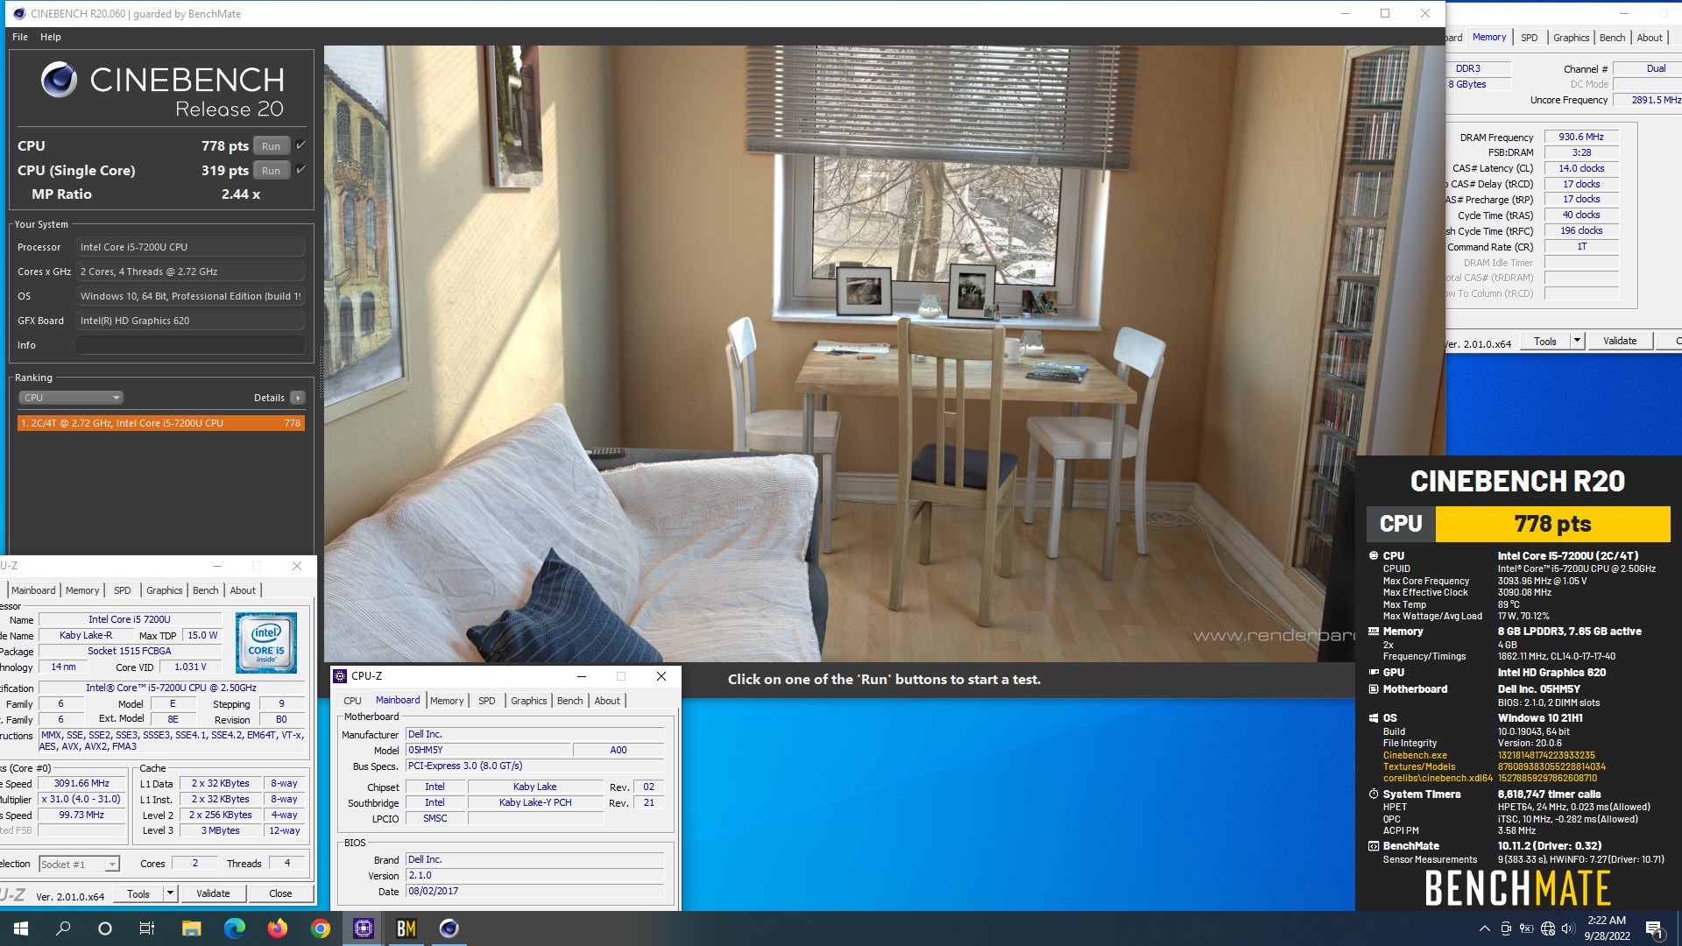Click the BenchMate System Timers clock icon

coord(1373,794)
